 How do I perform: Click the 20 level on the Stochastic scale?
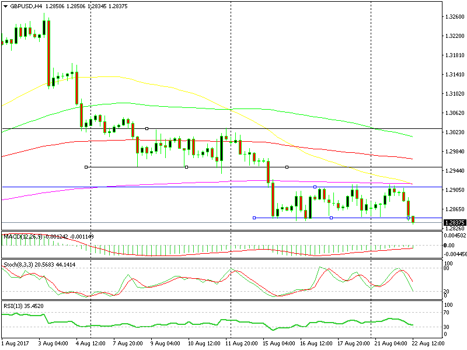click(x=446, y=291)
